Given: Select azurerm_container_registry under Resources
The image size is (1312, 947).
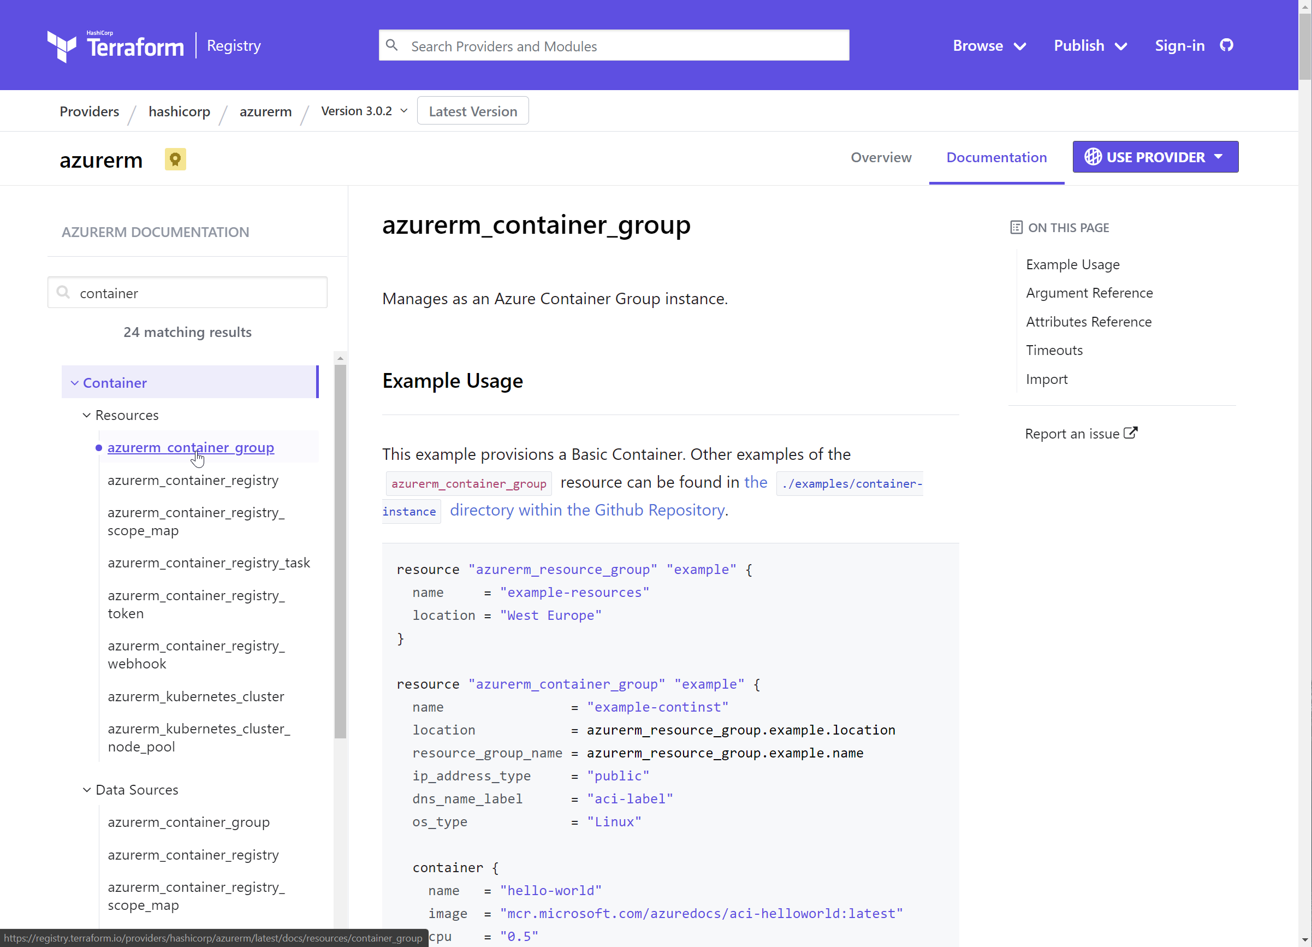Looking at the screenshot, I should tap(193, 480).
